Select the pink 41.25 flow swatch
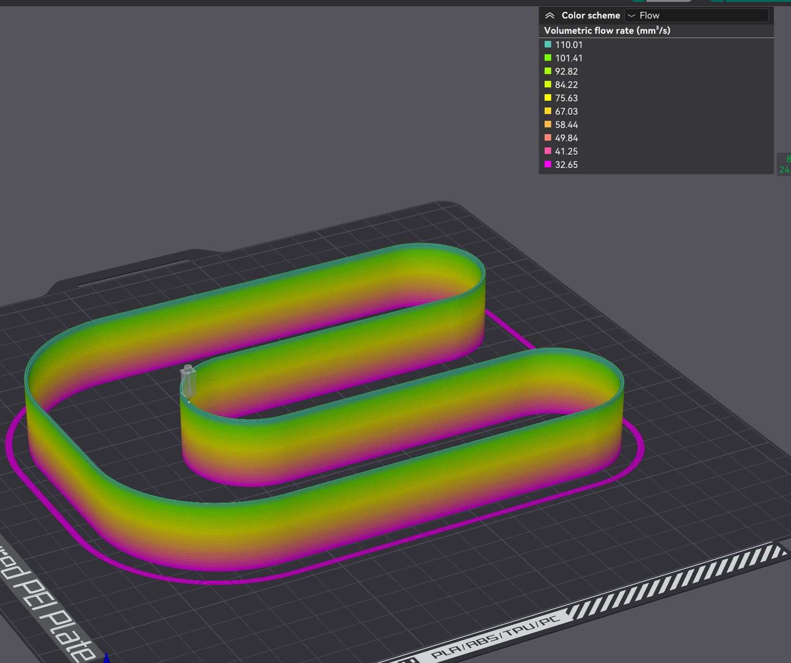Viewport: 791px width, 663px height. coord(548,151)
